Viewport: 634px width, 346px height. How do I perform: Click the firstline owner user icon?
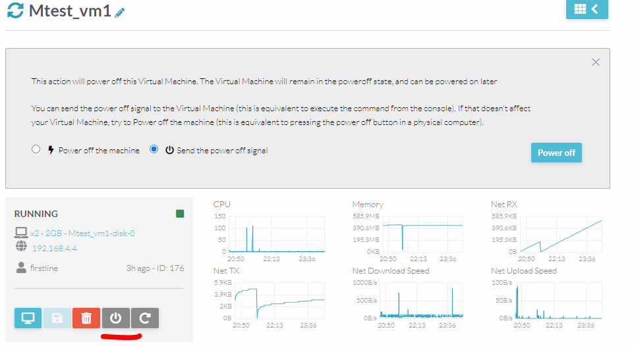pos(20,268)
